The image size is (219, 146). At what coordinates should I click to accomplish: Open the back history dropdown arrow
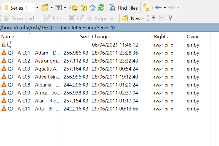pyautogui.click(x=165, y=8)
